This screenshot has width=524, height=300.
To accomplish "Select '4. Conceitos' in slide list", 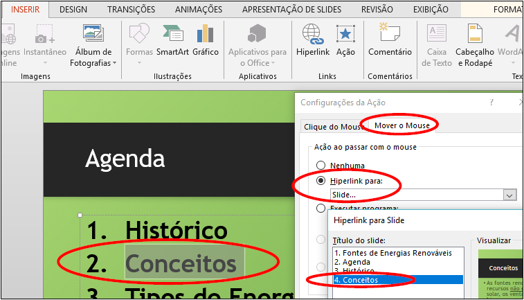I will pos(398,280).
